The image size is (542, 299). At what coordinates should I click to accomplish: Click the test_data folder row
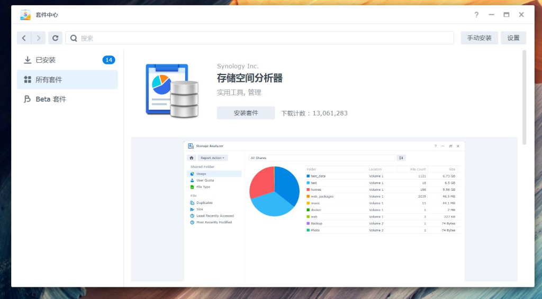pyautogui.click(x=383, y=176)
